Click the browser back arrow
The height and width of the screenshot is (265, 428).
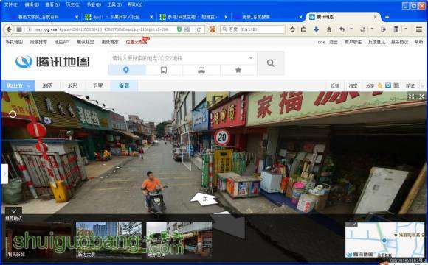coord(9,29)
